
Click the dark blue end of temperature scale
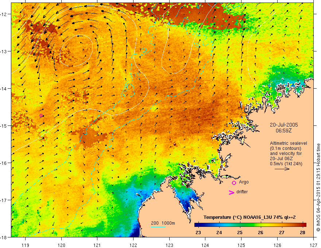point(197,225)
